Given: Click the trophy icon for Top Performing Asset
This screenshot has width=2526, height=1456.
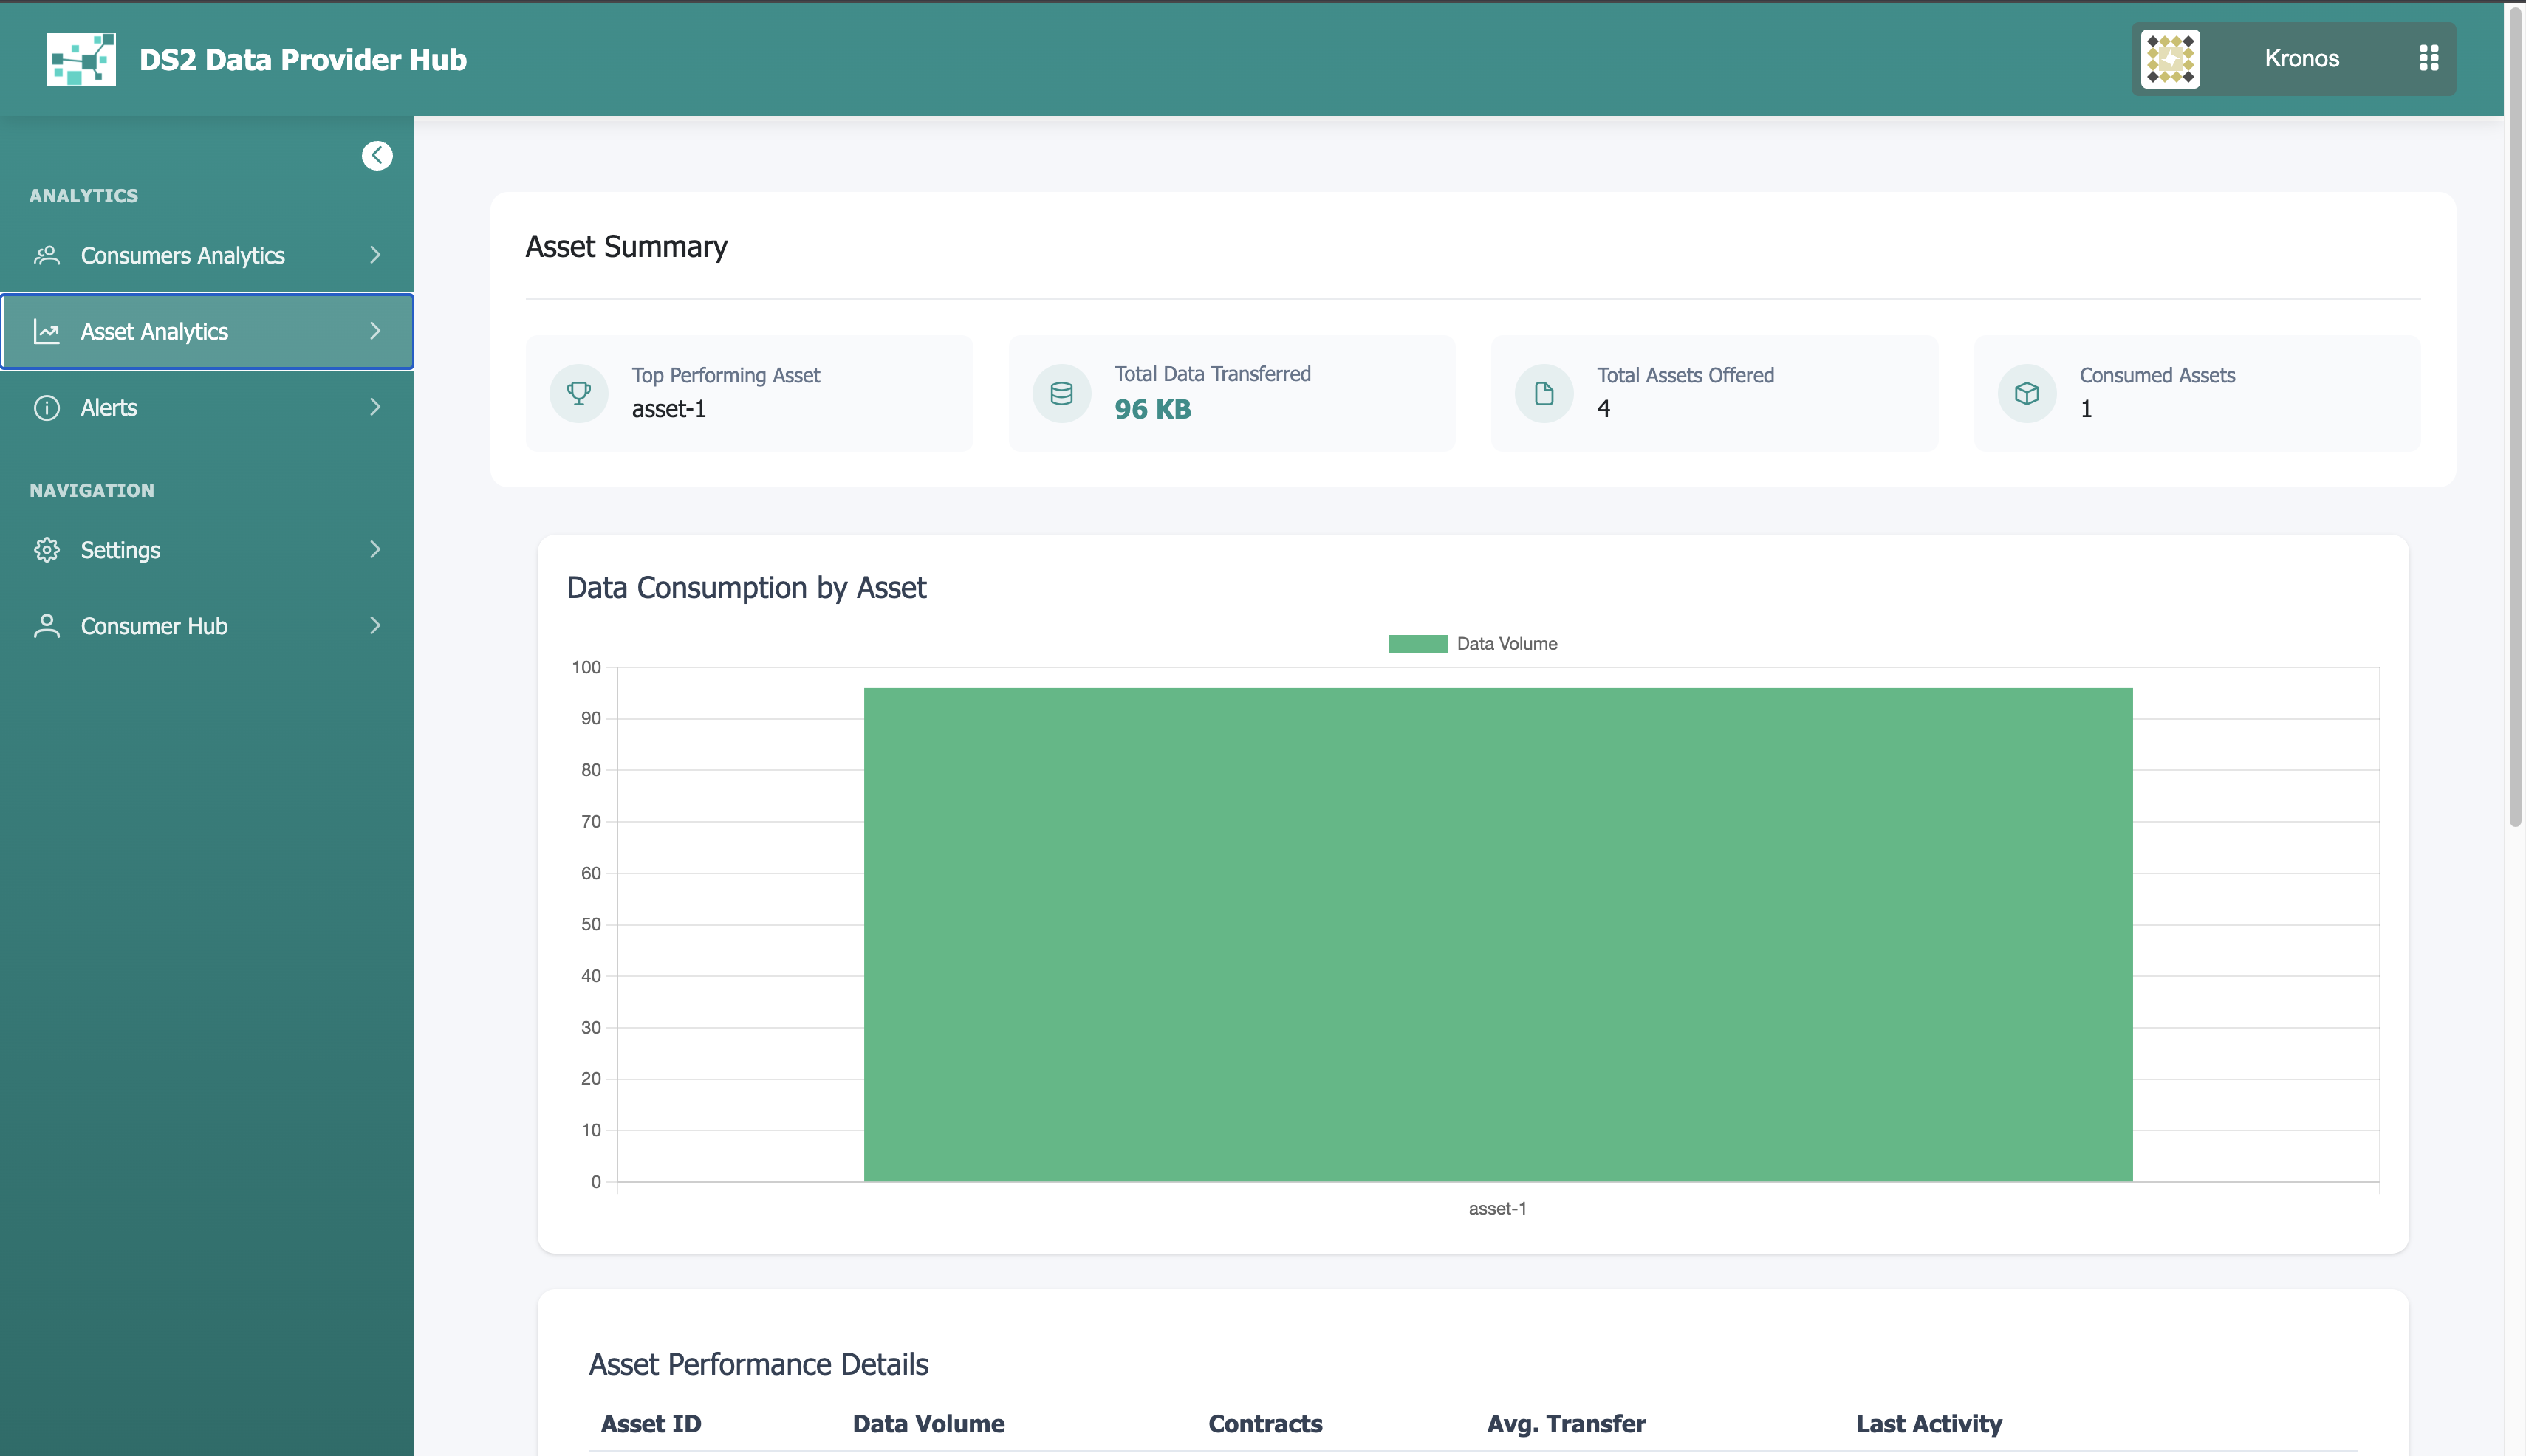Looking at the screenshot, I should 578,393.
